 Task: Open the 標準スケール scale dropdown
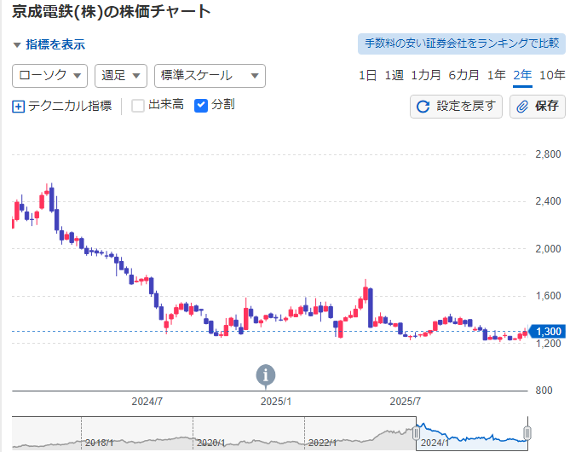(210, 76)
